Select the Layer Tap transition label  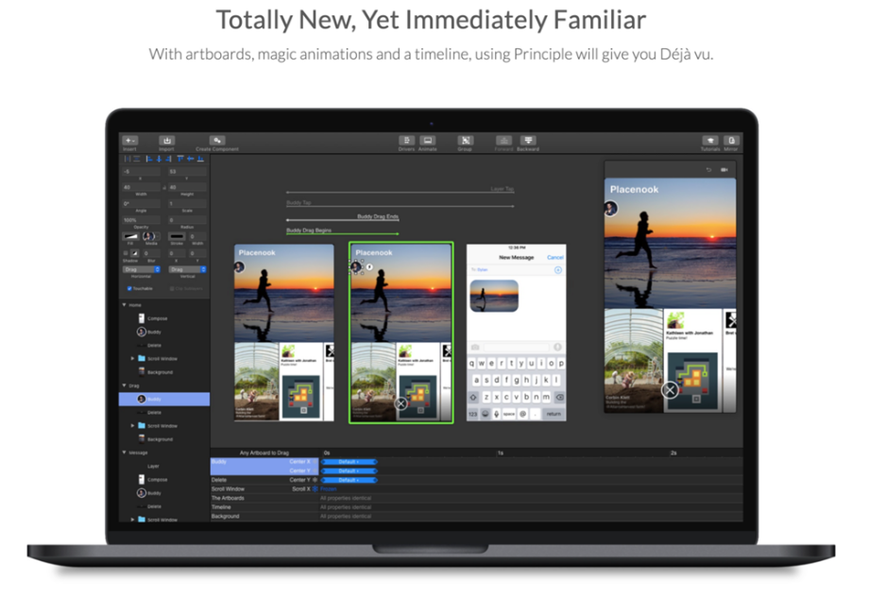point(503,189)
